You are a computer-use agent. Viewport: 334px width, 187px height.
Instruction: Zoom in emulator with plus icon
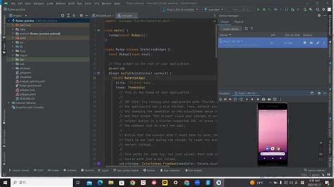coord(321,143)
